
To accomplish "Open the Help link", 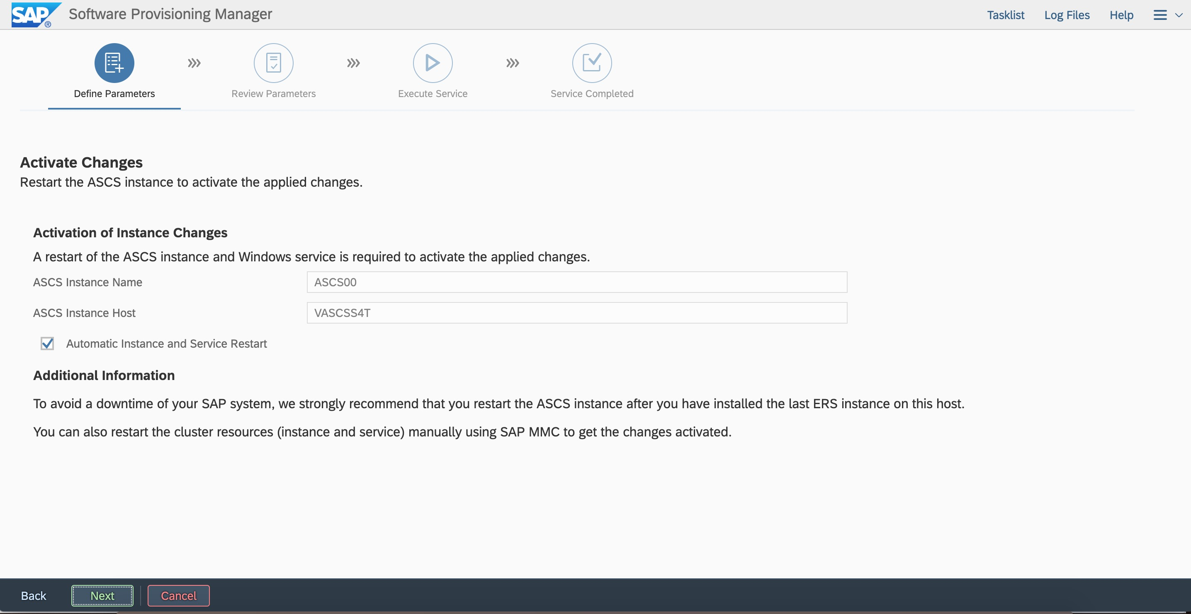I will click(x=1122, y=15).
